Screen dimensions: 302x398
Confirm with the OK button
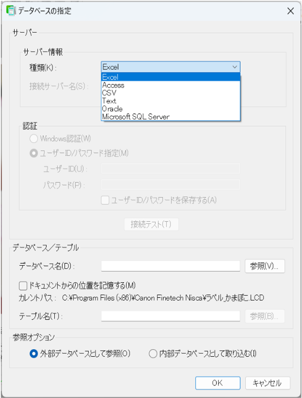point(217,383)
